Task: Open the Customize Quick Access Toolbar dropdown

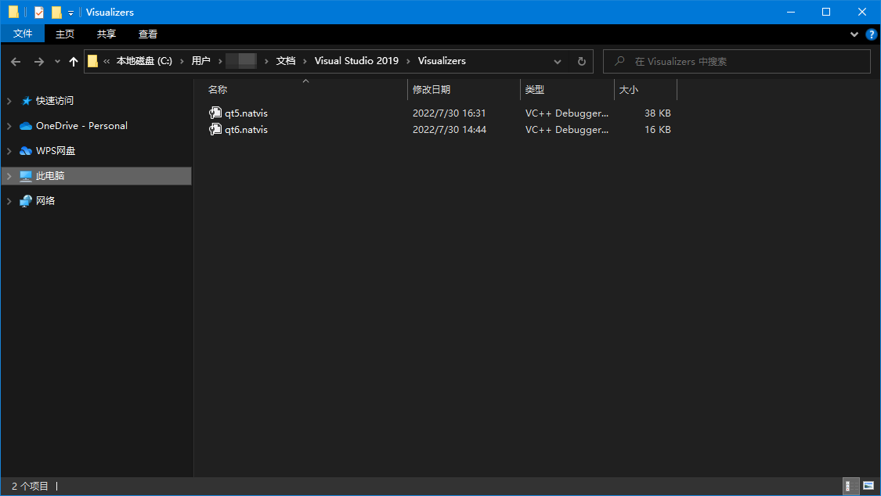Action: 70,13
